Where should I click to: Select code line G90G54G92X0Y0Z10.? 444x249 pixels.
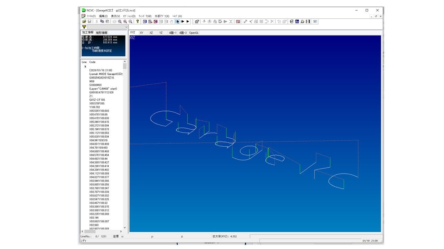pyautogui.click(x=102, y=77)
